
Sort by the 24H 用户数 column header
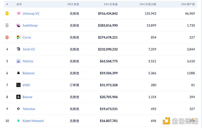tap(188, 4)
